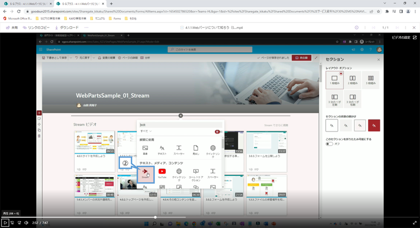The image size is (420, 228).
Task: Add a section with the red plus
Action: click(x=39, y=113)
